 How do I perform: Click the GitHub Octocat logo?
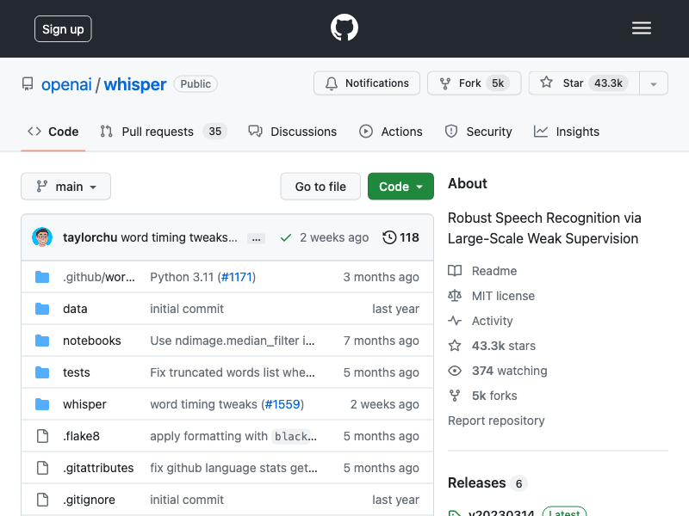point(344,28)
